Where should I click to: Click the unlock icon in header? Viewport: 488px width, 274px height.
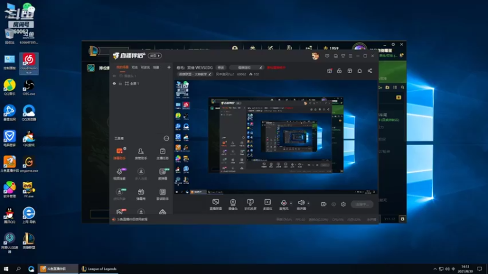pyautogui.click(x=339, y=71)
